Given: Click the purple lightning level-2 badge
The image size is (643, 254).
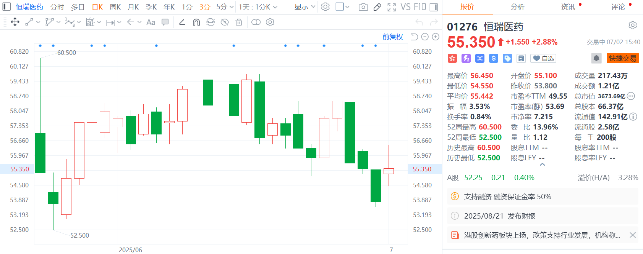Looking at the screenshot, I should (466, 58).
